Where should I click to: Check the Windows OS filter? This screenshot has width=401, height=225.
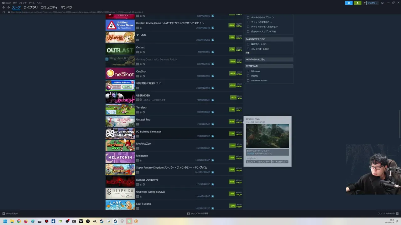pyautogui.click(x=248, y=71)
